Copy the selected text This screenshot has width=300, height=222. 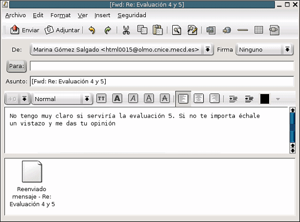142,30
